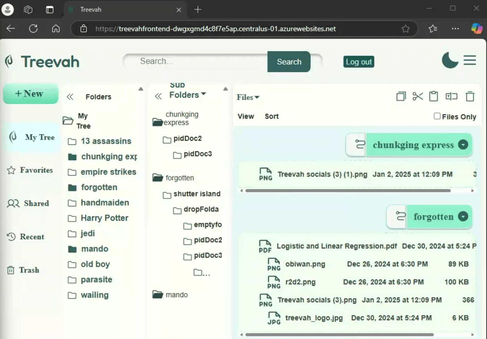Click PDF icon of Logistic and Linear Regression
The height and width of the screenshot is (339, 487).
[265, 246]
